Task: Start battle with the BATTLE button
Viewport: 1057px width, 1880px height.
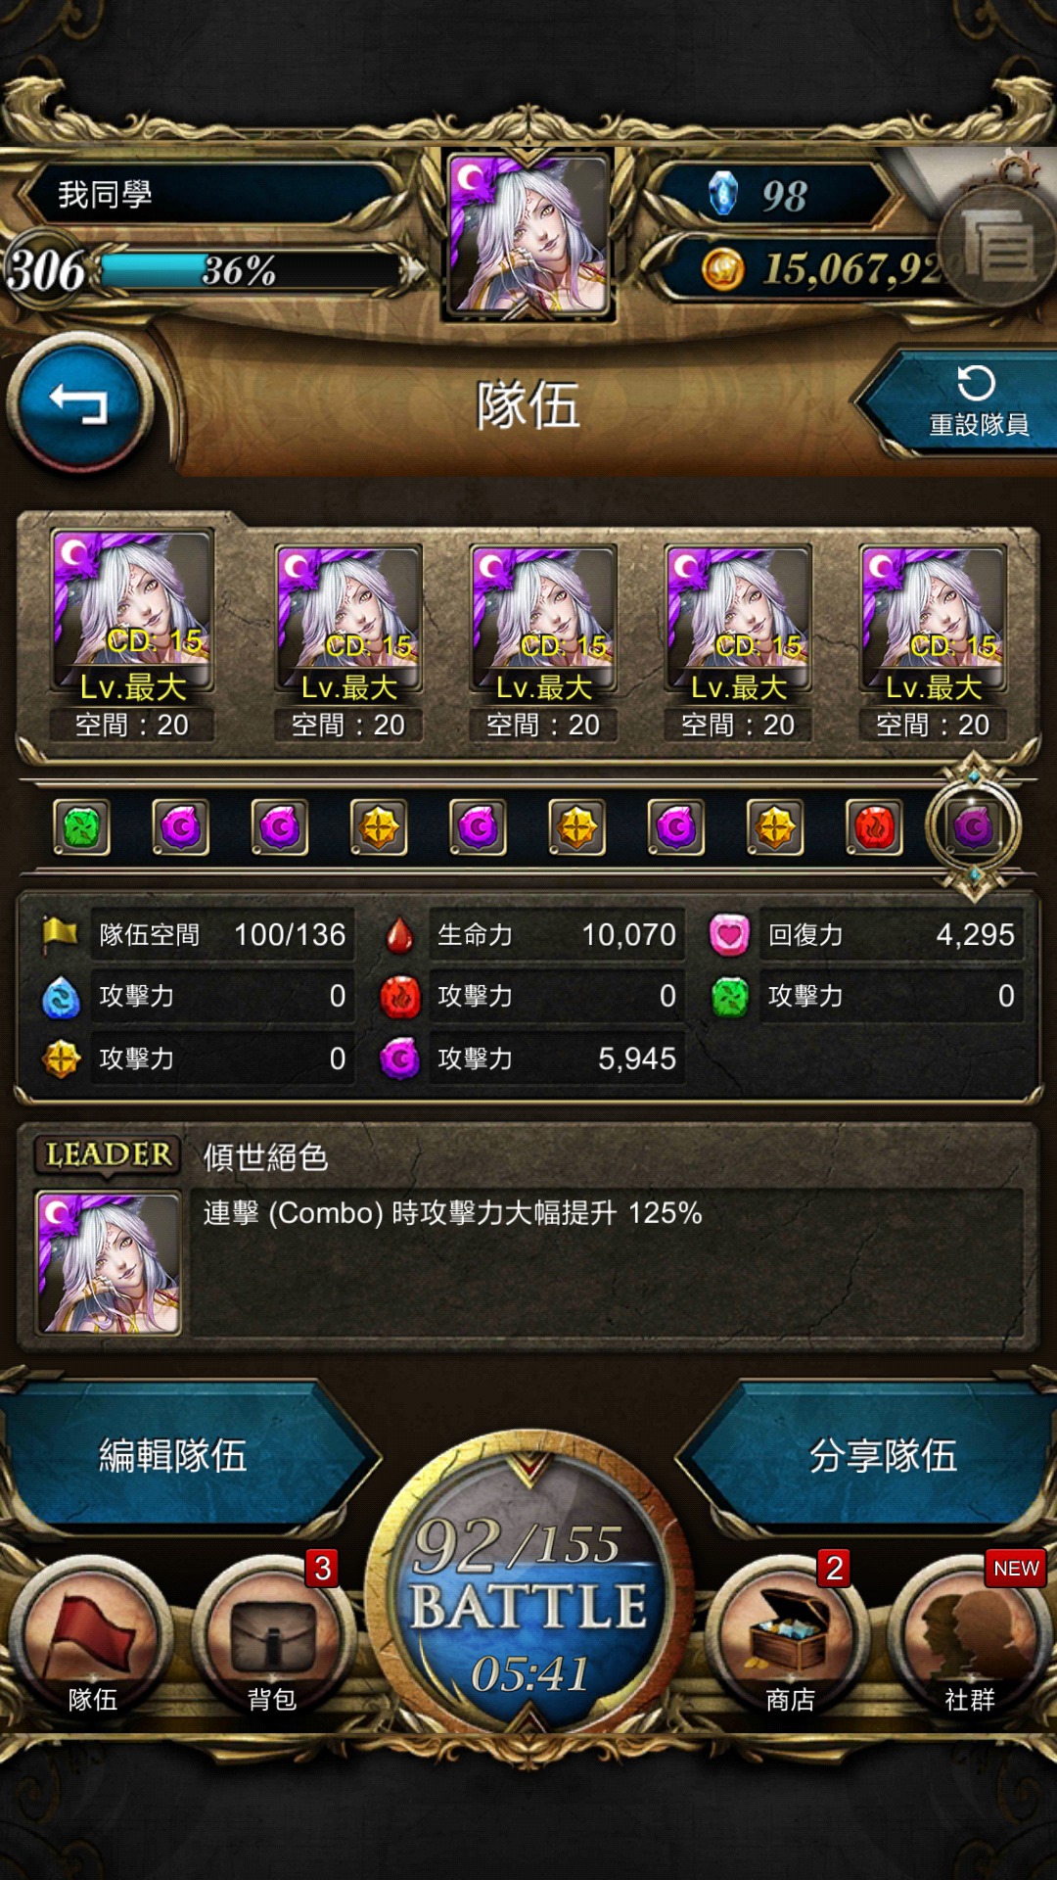Action: pos(529,1598)
